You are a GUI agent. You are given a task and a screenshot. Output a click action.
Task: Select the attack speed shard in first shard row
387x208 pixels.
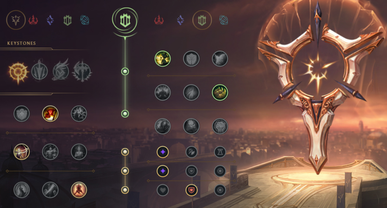(x=191, y=152)
